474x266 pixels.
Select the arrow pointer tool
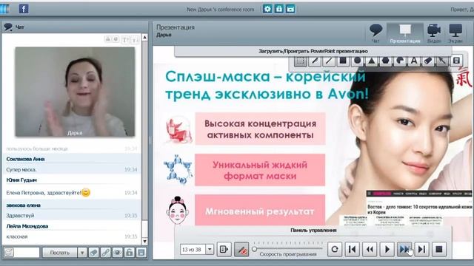442,61
